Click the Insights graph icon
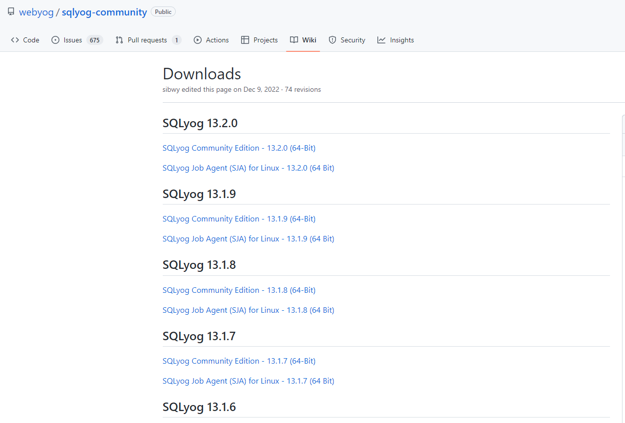Image resolution: width=625 pixels, height=423 pixels. [381, 40]
